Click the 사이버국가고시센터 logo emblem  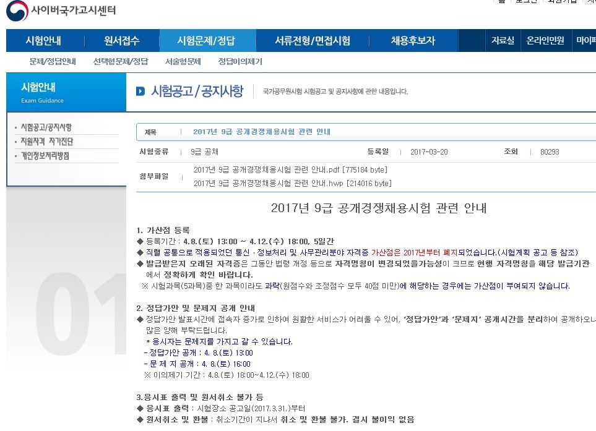click(x=17, y=11)
